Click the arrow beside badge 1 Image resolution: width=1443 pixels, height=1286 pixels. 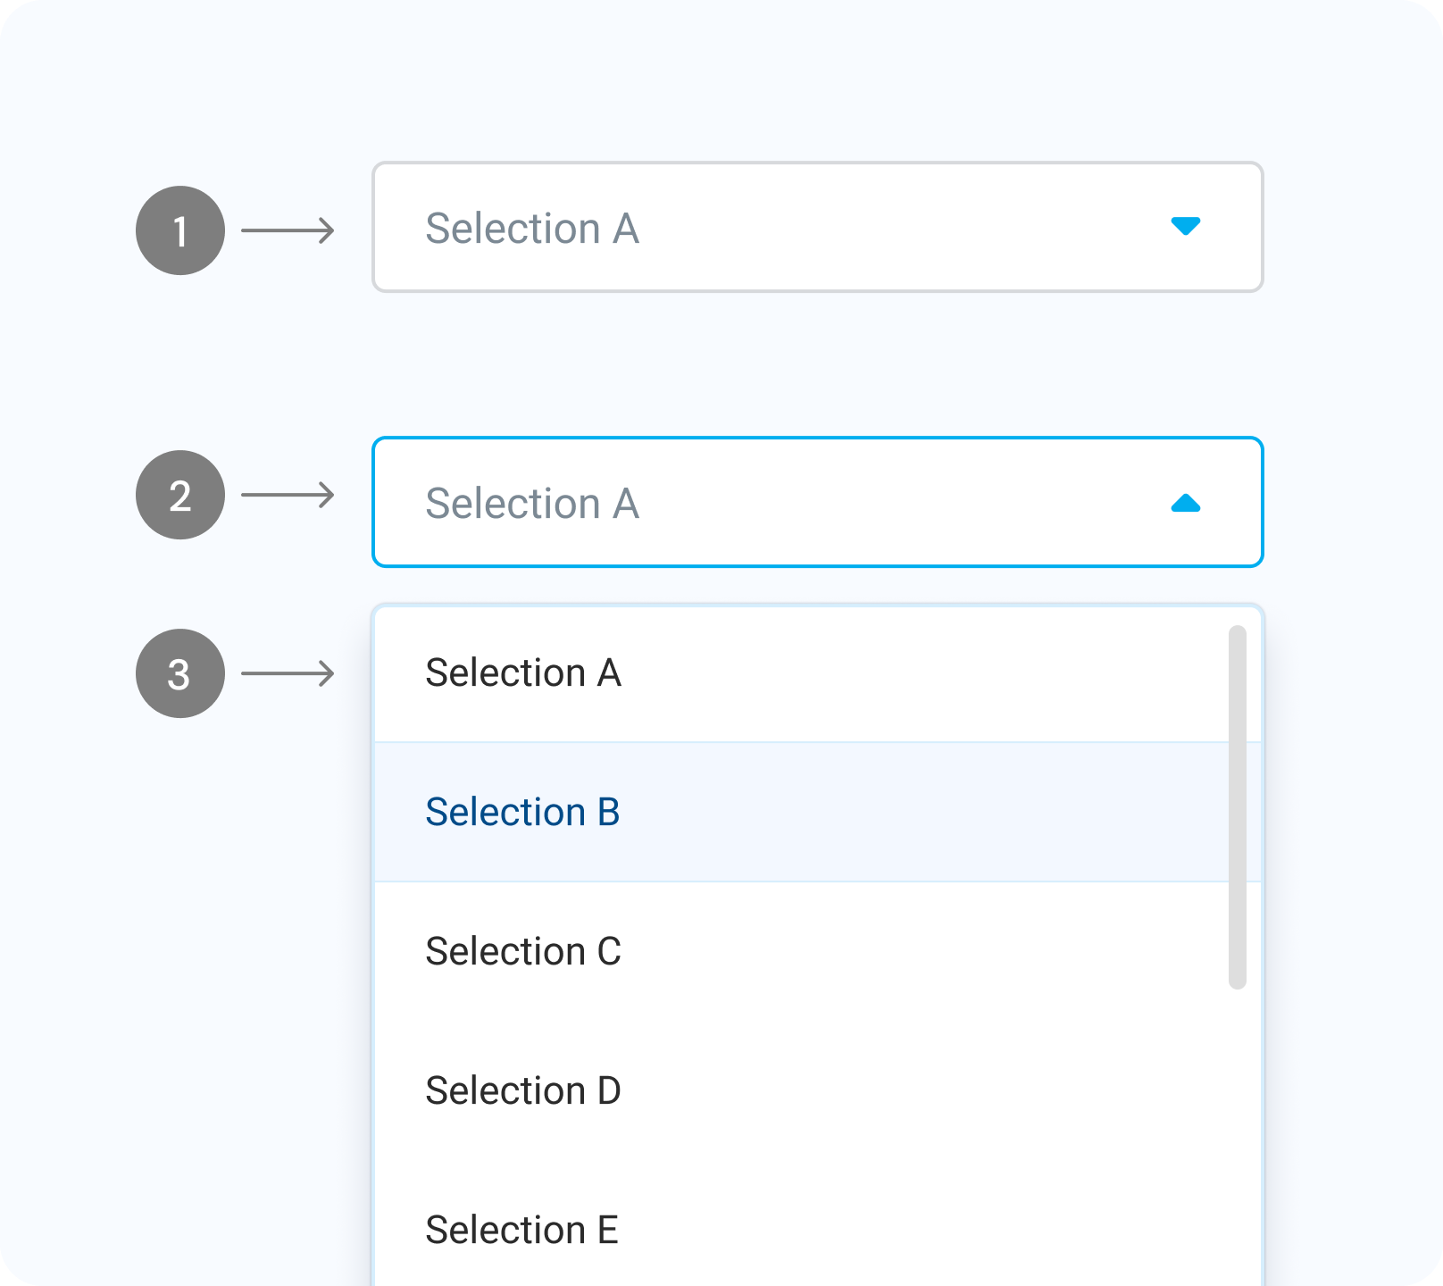pos(288,230)
